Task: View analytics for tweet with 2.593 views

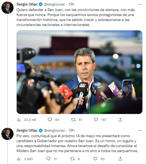Action: 19,159
